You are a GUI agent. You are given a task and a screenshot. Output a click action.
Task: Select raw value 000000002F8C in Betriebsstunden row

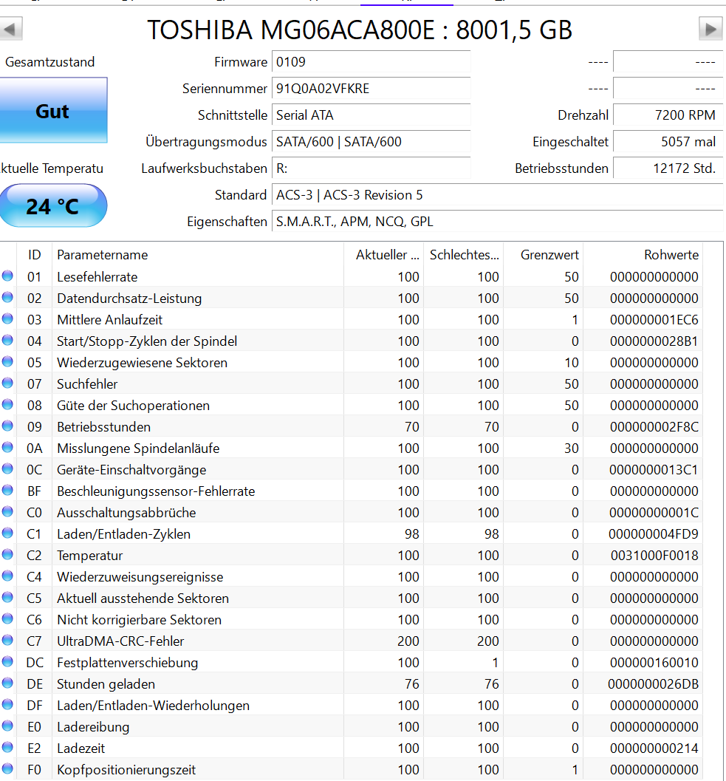click(x=654, y=426)
